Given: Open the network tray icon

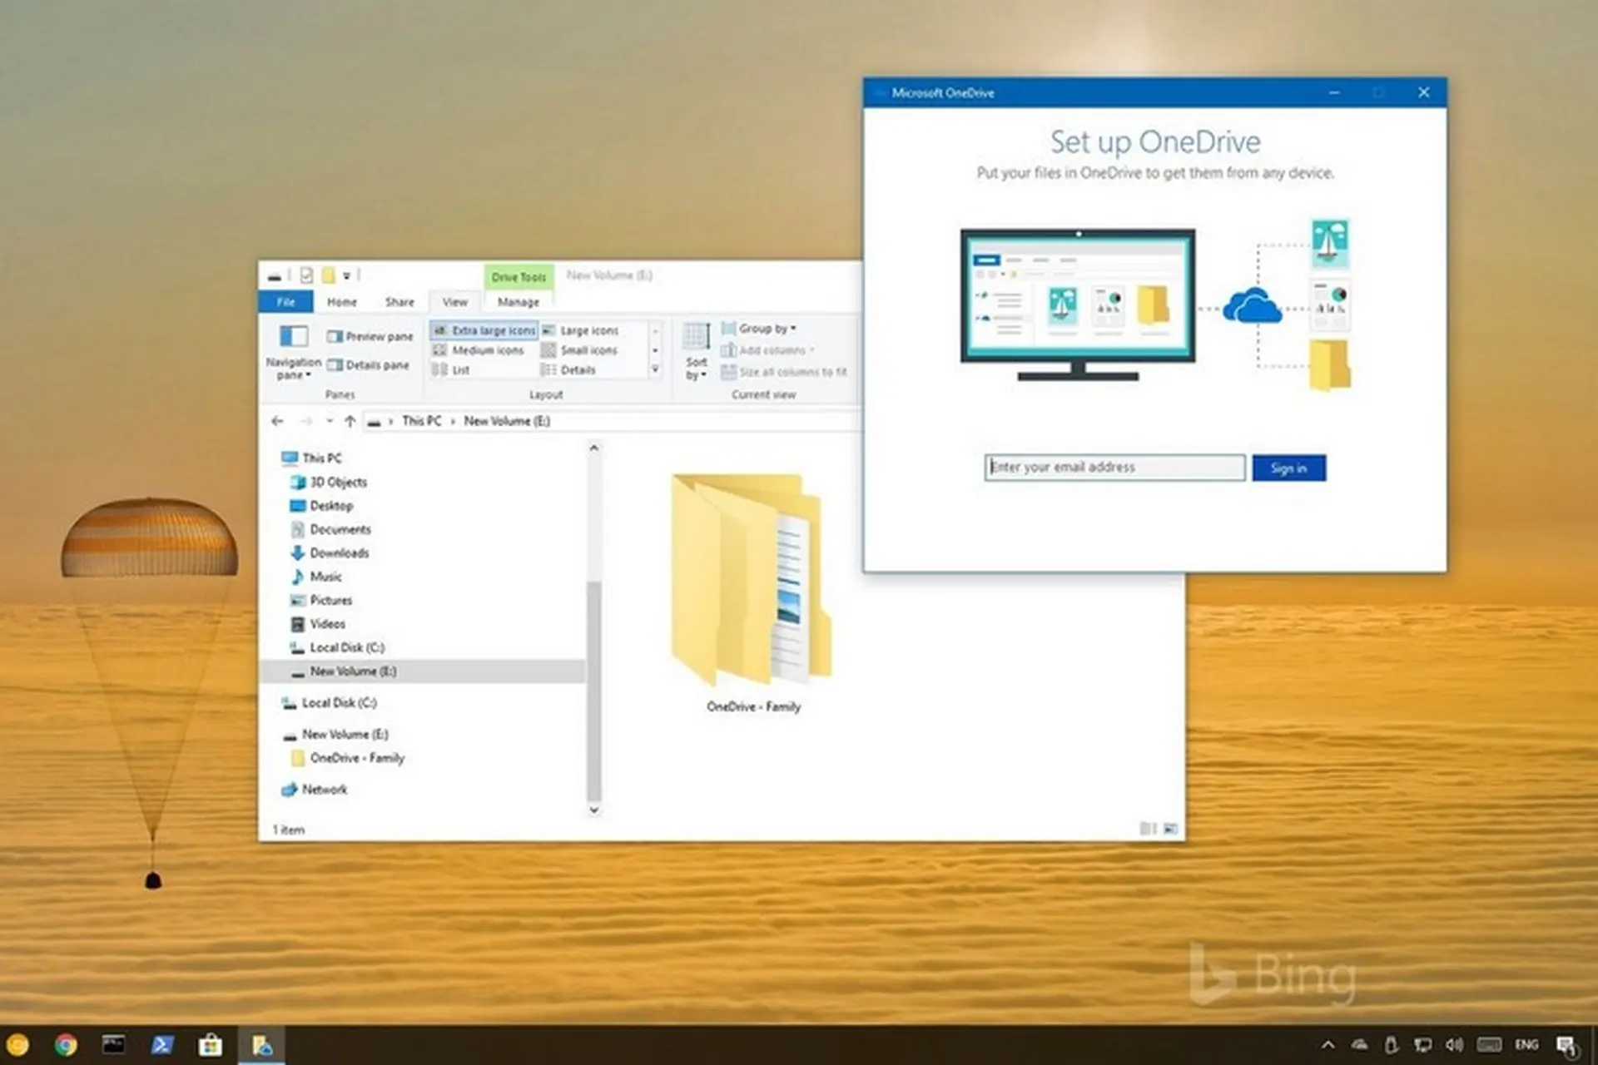Looking at the screenshot, I should 1423,1045.
